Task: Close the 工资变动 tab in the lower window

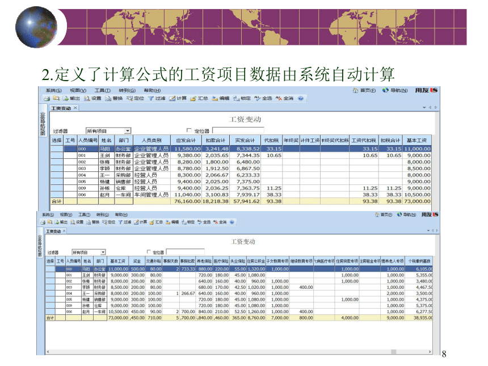Action: [64, 231]
